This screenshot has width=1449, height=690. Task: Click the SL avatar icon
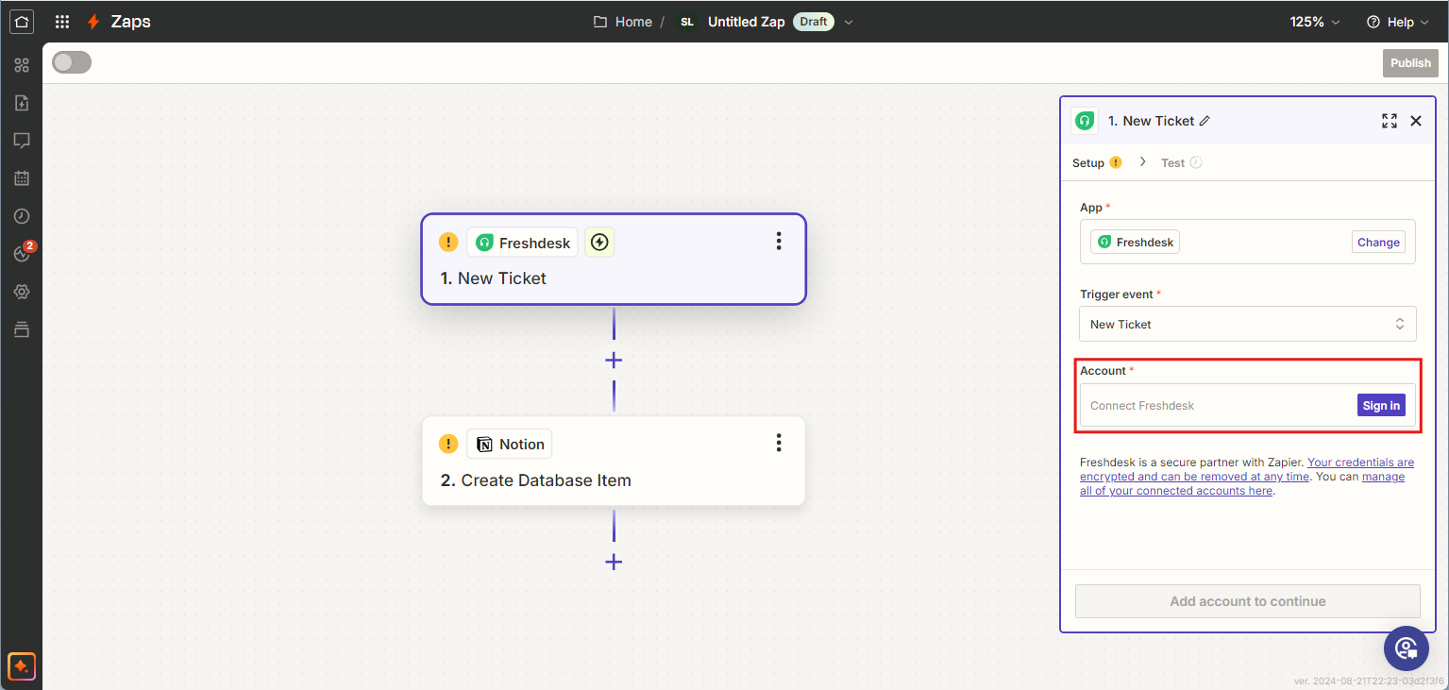(687, 22)
